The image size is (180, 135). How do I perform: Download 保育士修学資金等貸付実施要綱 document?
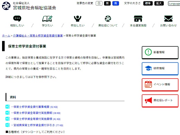point(33,113)
